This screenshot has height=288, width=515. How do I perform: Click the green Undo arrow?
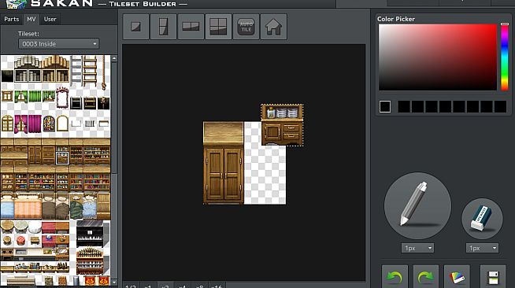point(395,277)
